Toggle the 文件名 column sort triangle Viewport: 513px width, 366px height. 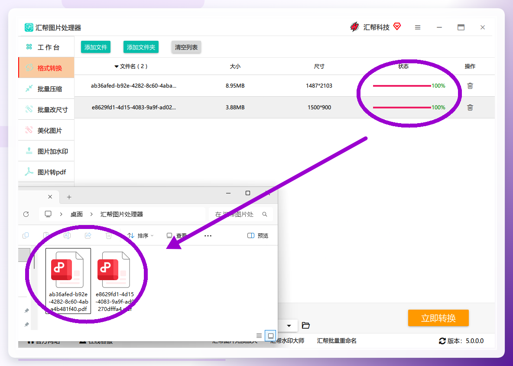pos(116,66)
